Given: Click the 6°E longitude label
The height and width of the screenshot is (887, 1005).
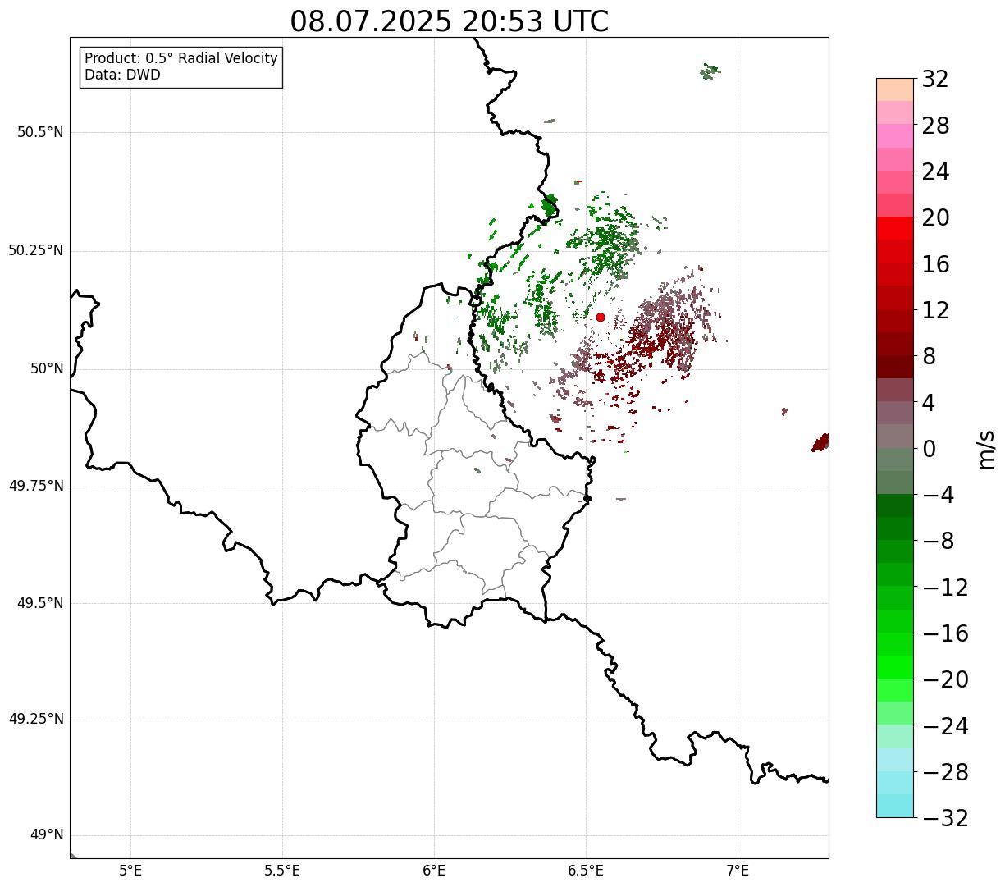Looking at the screenshot, I should 434,870.
